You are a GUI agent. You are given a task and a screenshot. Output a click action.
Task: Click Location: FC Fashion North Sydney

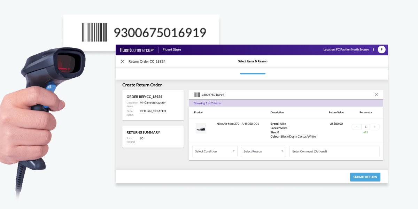click(346, 49)
